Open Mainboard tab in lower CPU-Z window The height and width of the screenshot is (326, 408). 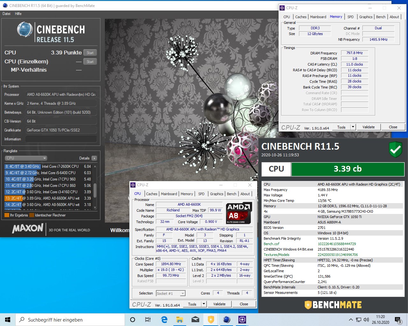tap(169, 194)
